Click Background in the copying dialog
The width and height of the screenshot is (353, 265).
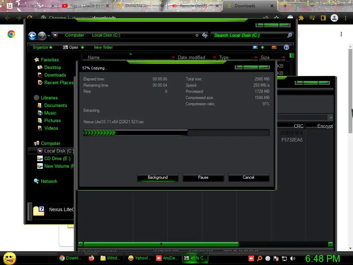[x=158, y=177]
